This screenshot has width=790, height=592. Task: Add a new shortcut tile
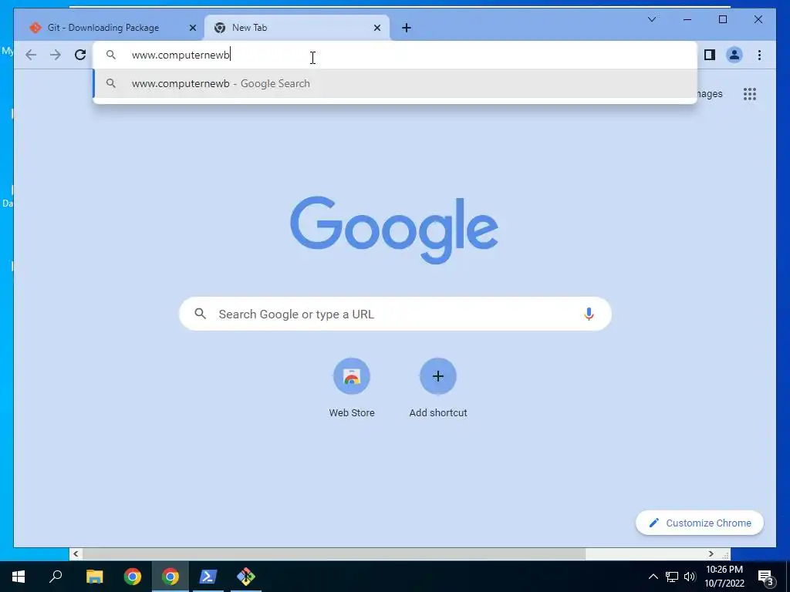(438, 388)
